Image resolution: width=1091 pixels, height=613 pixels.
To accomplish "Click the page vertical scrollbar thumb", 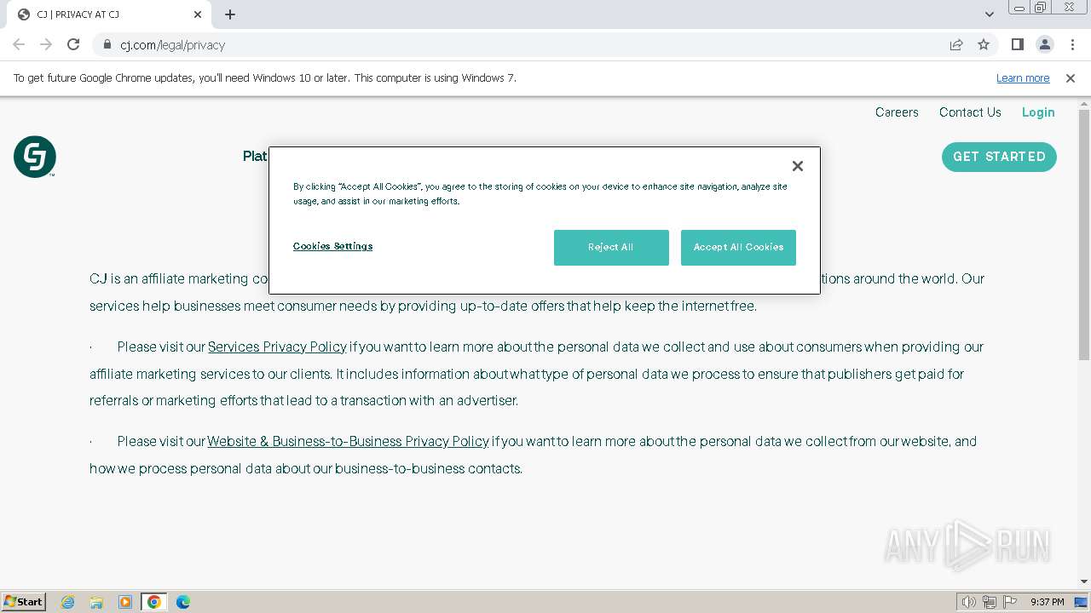I will [1084, 235].
